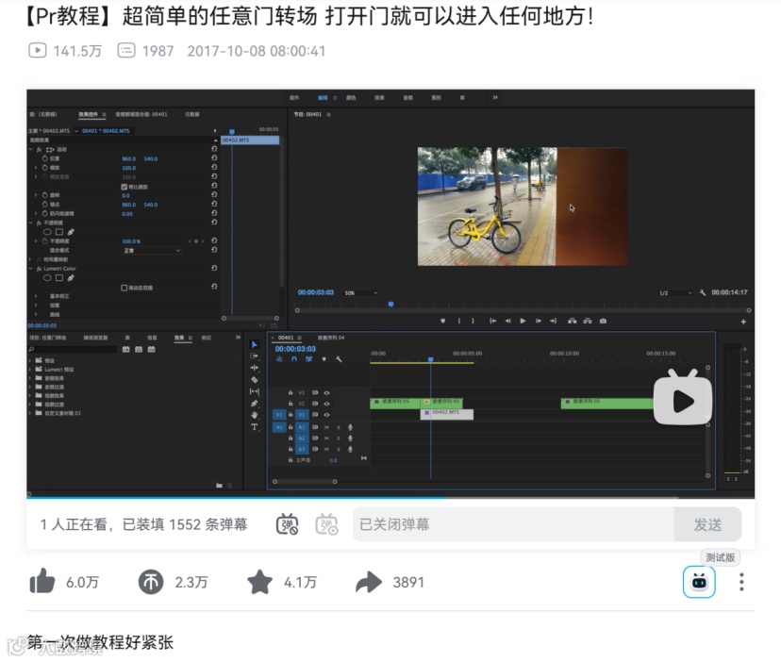Share the video with the arrow icon

tap(369, 582)
